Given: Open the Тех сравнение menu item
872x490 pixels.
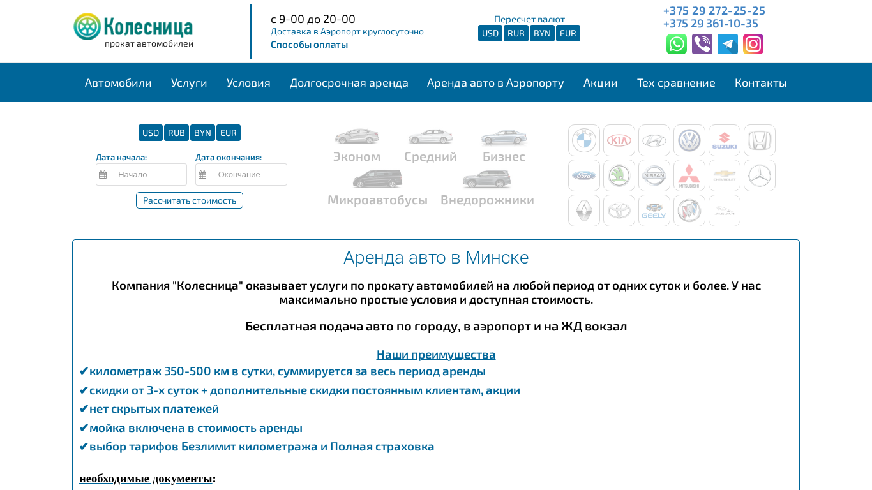Looking at the screenshot, I should pos(676,83).
